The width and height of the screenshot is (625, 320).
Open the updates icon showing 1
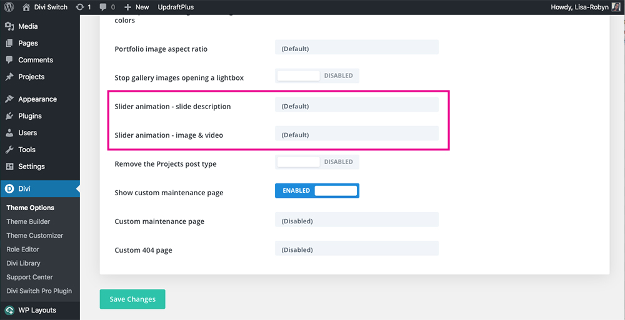80,7
